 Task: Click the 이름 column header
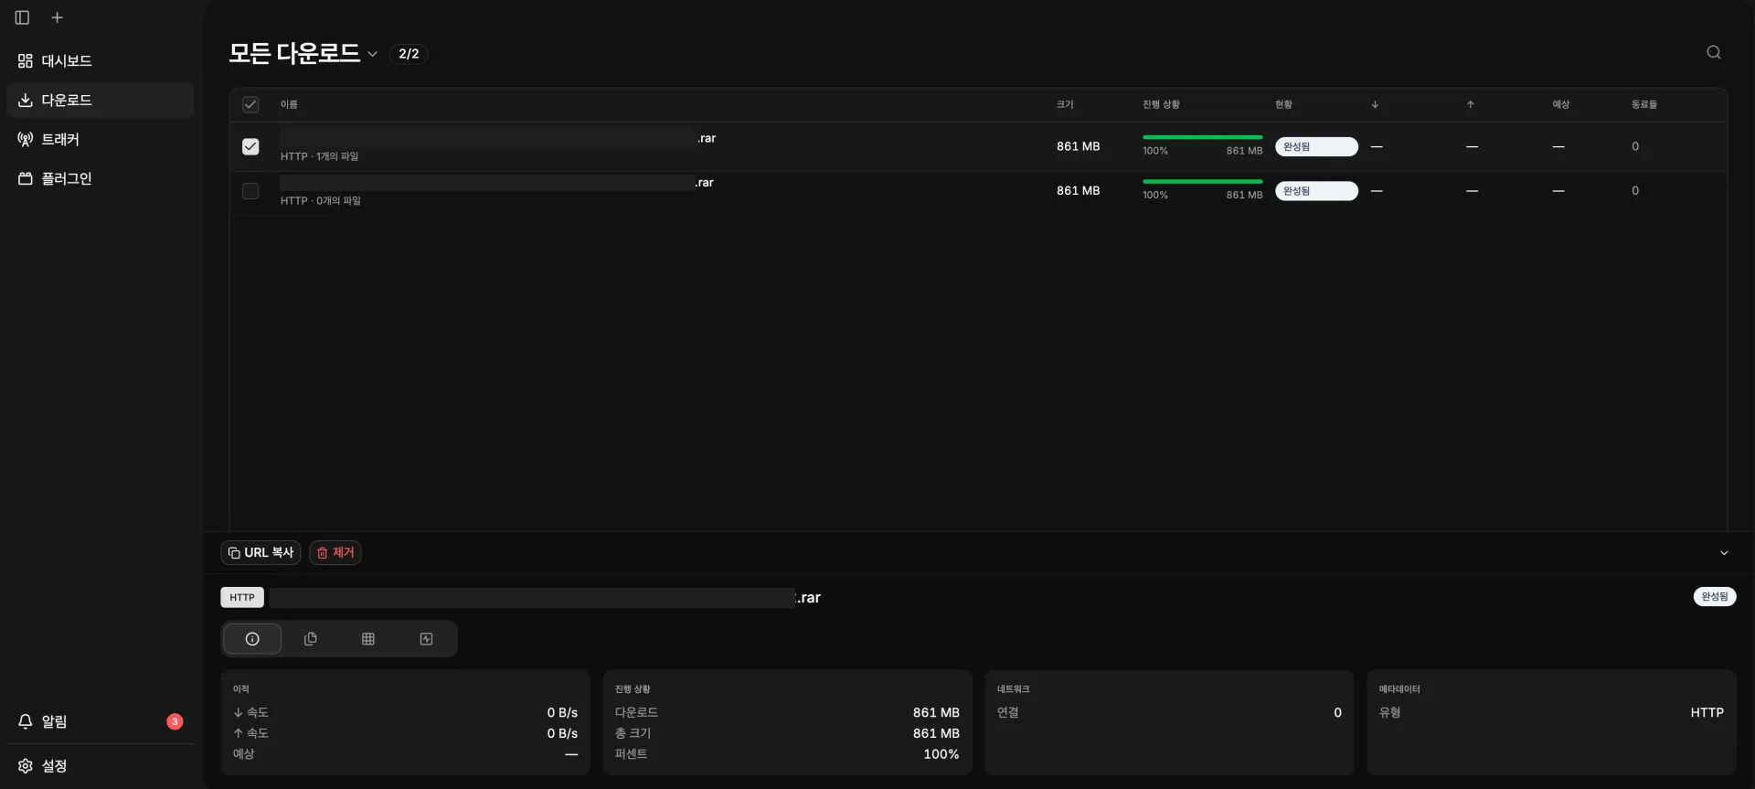[x=289, y=104]
